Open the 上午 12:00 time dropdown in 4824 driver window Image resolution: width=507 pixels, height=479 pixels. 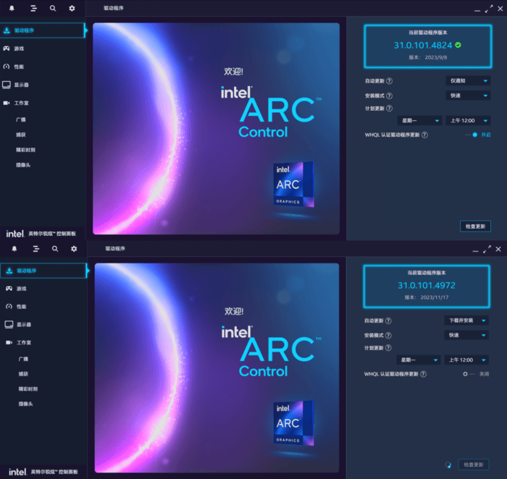tap(468, 121)
